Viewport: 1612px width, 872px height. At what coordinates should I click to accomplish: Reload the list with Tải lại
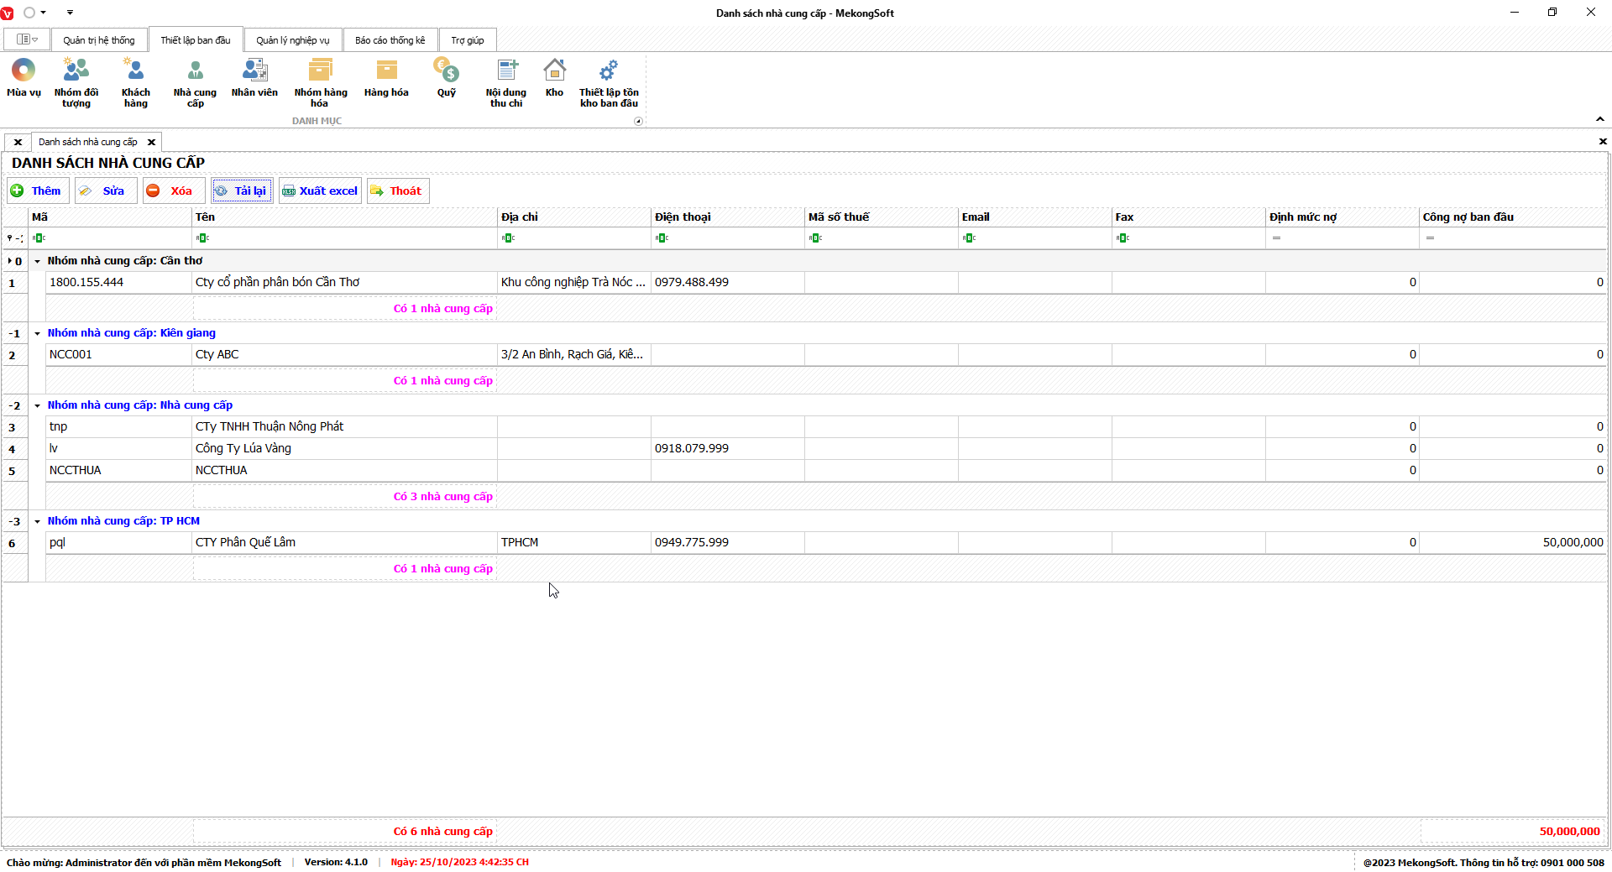tap(242, 191)
